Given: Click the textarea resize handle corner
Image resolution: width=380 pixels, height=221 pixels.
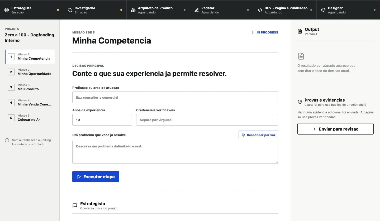Looking at the screenshot, I should coord(276,162).
